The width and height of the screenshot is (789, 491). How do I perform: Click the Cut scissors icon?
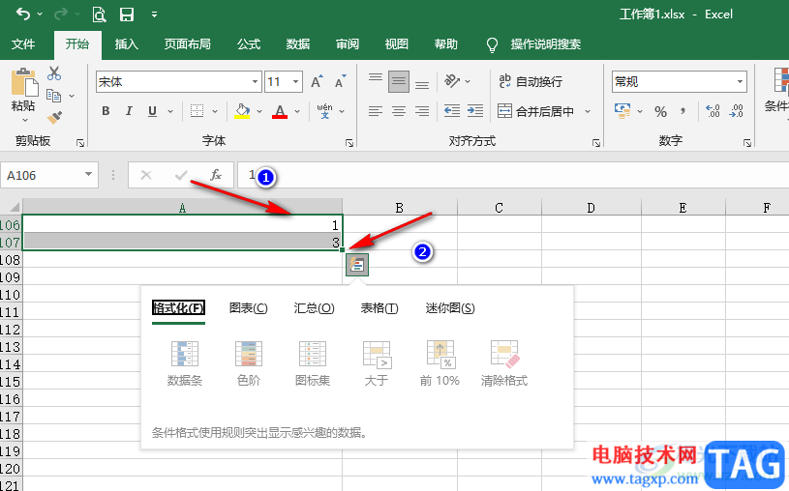pos(54,73)
